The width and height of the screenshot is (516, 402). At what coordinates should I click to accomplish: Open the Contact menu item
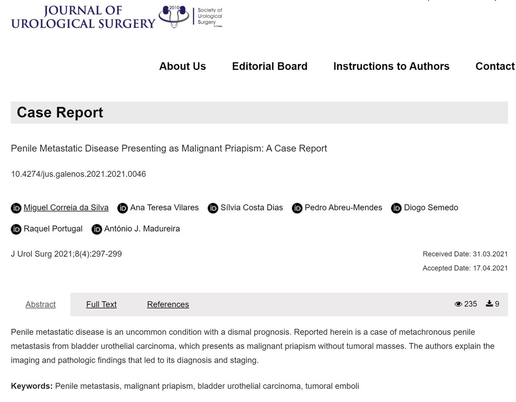click(495, 66)
